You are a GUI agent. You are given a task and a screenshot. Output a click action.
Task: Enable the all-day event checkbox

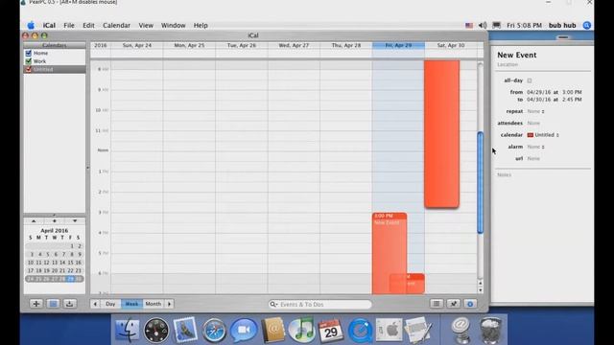[530, 80]
